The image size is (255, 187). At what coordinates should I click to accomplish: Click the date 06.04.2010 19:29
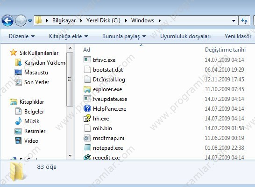click(x=225, y=70)
